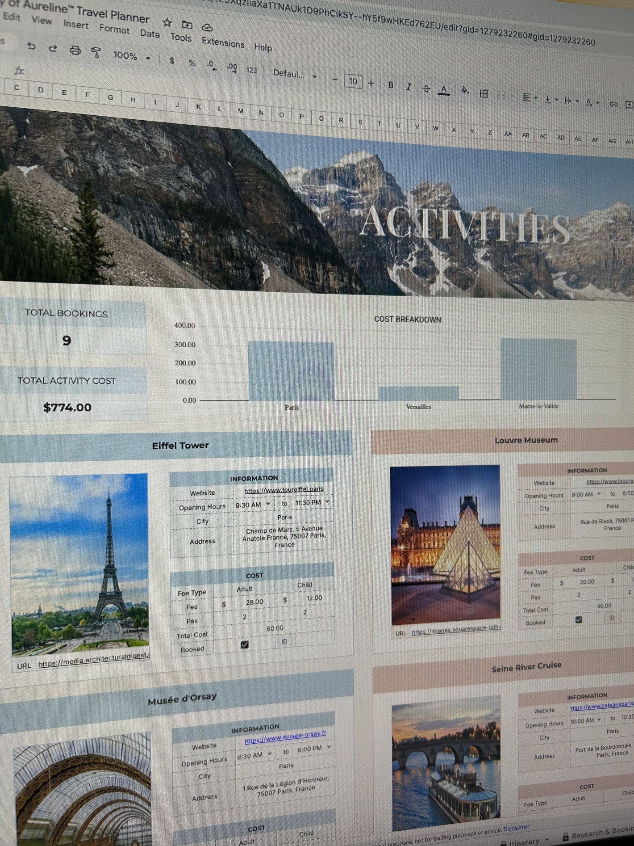
Task: Click the font size 10 input box
Action: coord(353,81)
